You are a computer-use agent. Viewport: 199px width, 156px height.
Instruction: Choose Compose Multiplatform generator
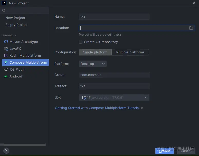[x=25, y=62]
